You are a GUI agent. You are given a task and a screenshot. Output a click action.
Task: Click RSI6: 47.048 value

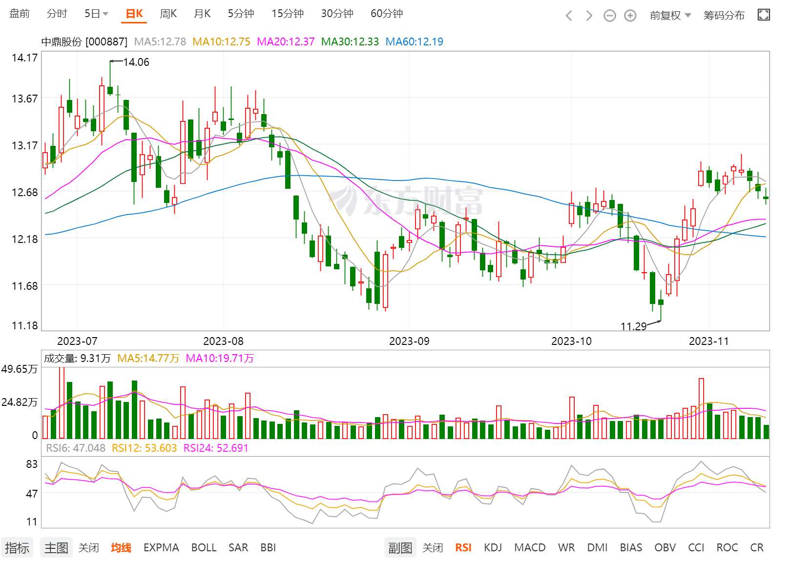pos(76,448)
